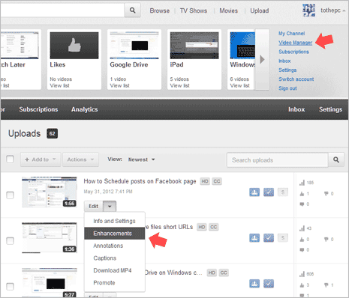
Task: Tick the select-all uploads checkbox
Action: pyautogui.click(x=10, y=159)
